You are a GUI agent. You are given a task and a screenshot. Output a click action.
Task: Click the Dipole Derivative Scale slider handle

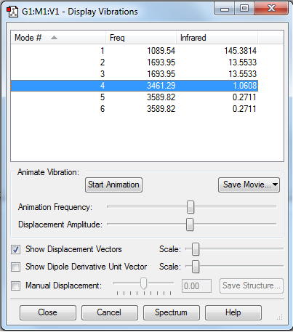click(196, 267)
